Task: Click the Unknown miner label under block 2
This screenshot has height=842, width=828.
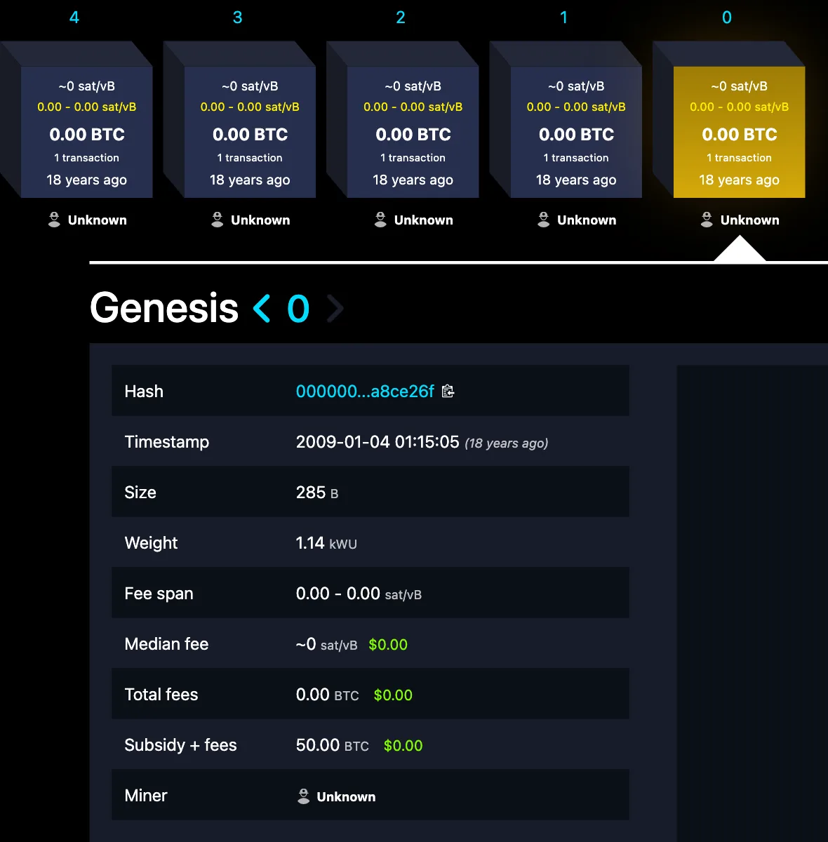Action: [424, 220]
